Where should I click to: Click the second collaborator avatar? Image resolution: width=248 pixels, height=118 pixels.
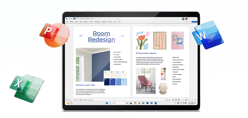pos(186,19)
